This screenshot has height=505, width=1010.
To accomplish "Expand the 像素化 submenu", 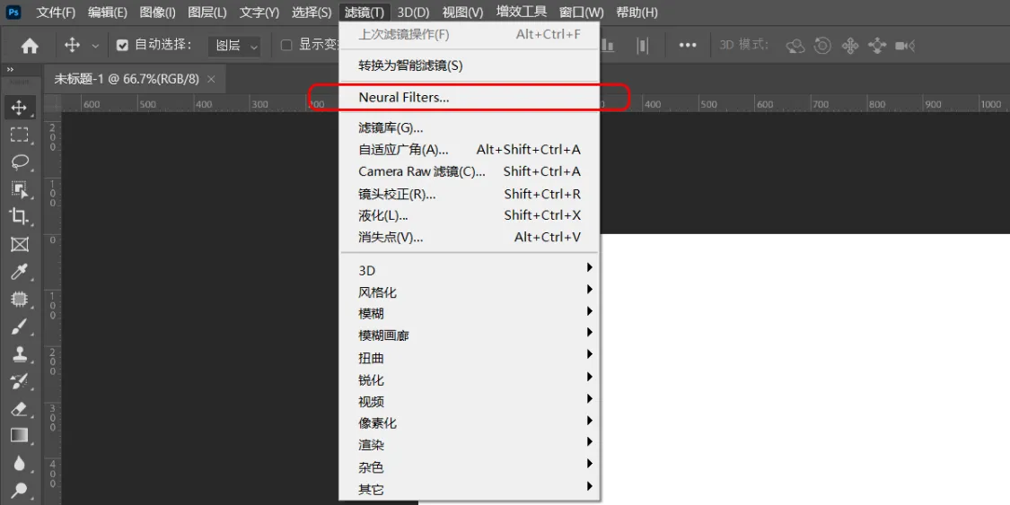I will point(470,423).
